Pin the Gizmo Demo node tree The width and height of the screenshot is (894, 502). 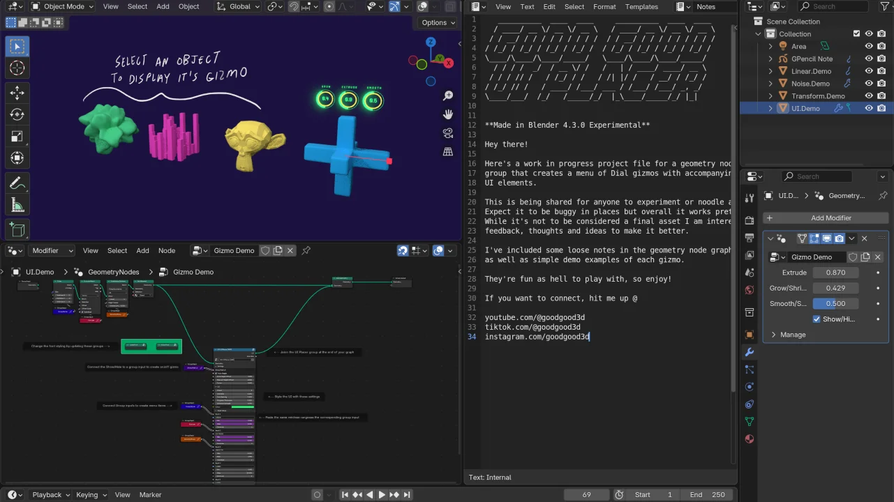pos(306,250)
